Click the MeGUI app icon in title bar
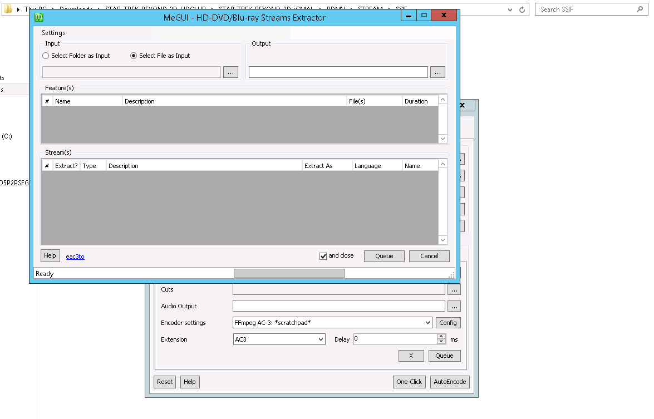Viewport: 654px width, 419px height. (39, 17)
